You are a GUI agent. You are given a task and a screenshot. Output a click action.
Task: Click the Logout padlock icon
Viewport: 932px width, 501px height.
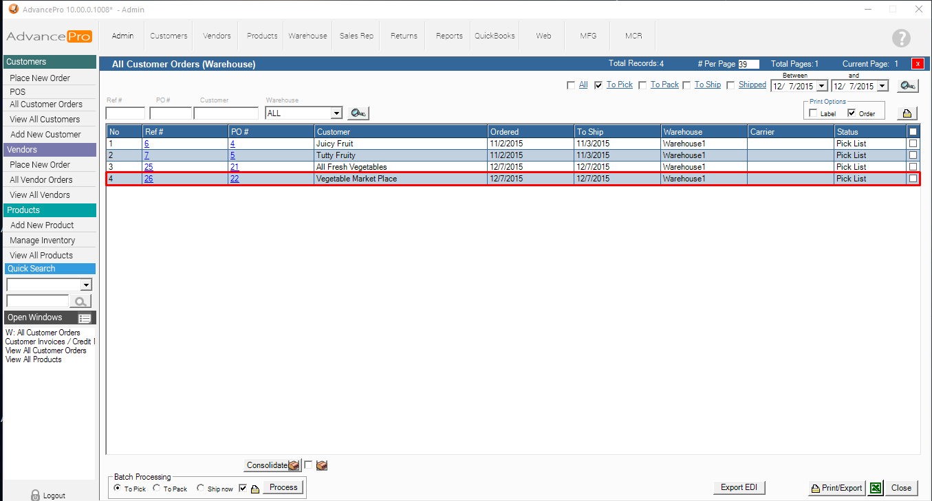click(35, 495)
